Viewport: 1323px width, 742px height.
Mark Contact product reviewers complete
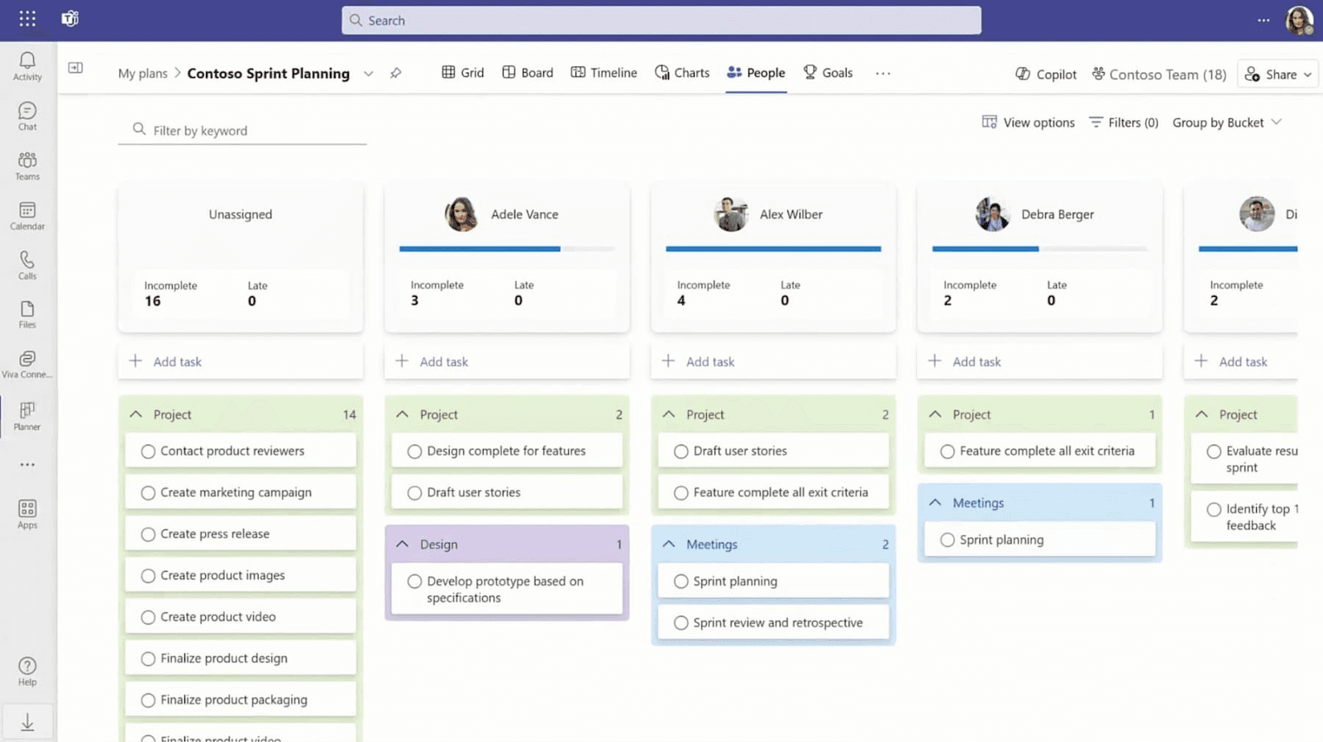pyautogui.click(x=148, y=452)
